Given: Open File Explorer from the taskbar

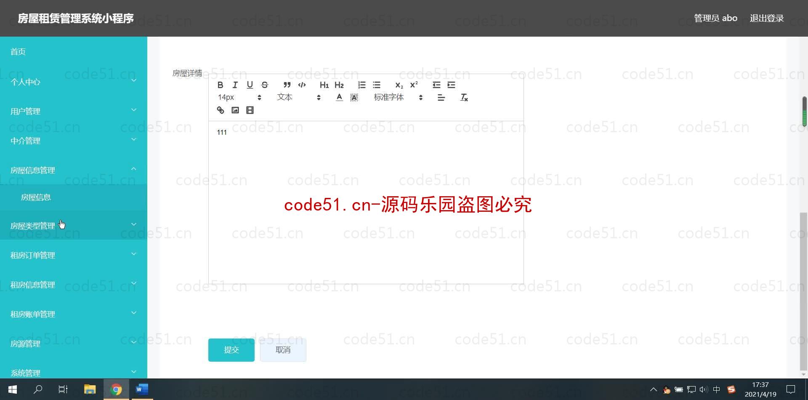Looking at the screenshot, I should tap(90, 389).
